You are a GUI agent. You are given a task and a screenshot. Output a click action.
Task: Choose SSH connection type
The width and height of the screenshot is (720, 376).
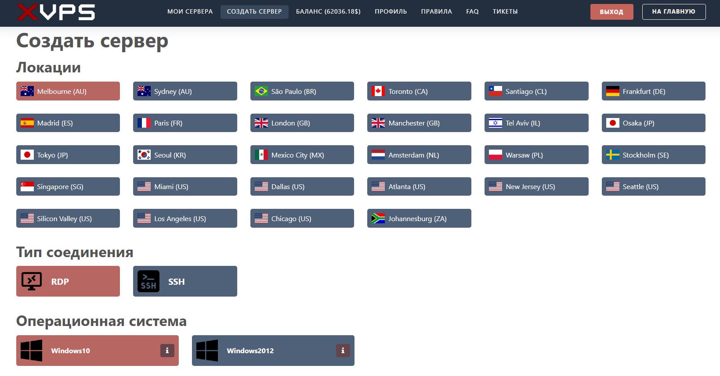coord(185,281)
